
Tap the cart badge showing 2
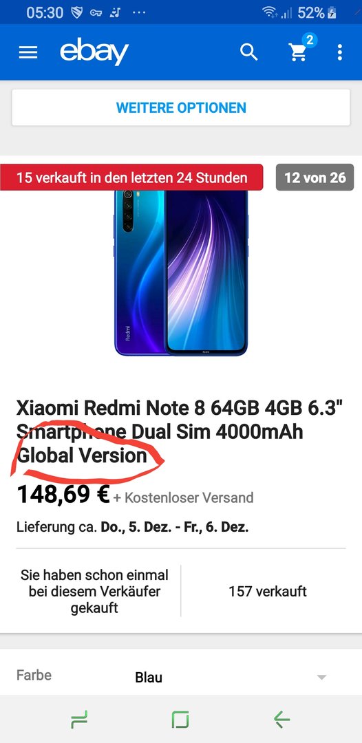[x=310, y=41]
